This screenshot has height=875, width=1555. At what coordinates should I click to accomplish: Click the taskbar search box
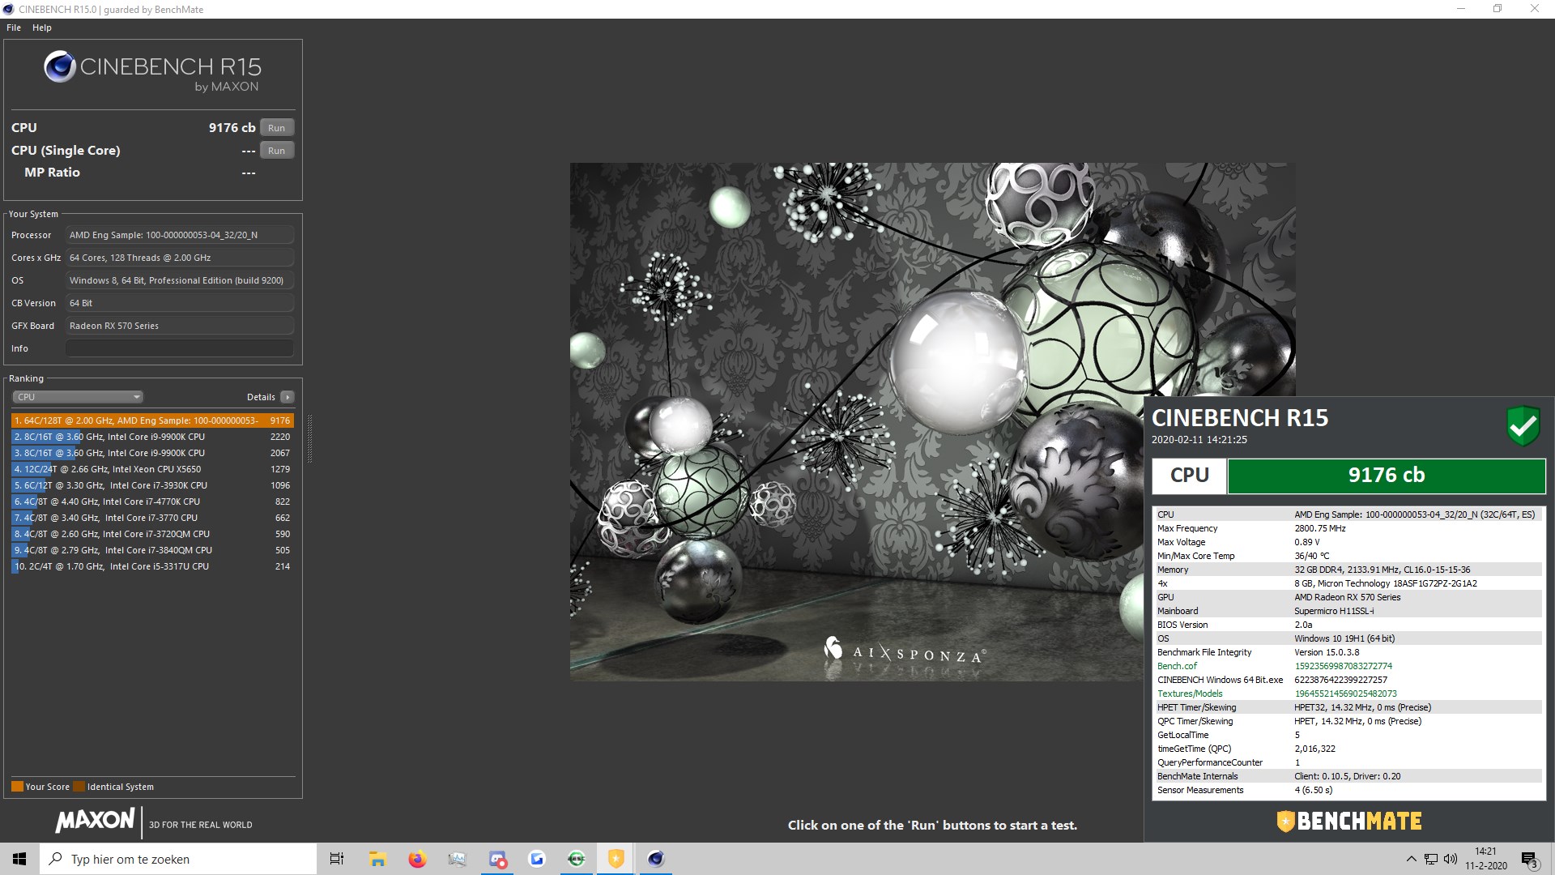tap(178, 859)
